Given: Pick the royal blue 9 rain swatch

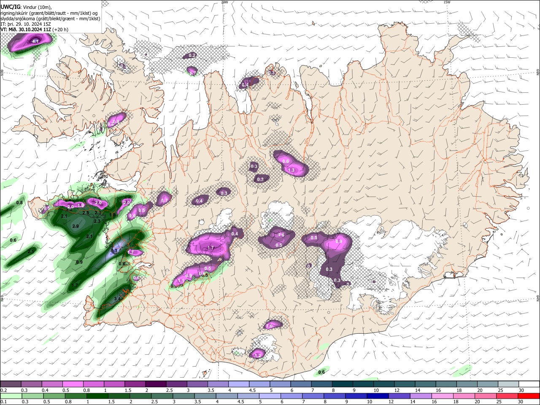Looking at the screenshot, I should coord(356,396).
